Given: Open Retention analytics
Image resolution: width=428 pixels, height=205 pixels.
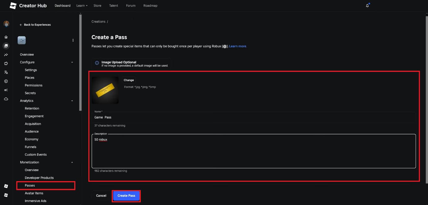Looking at the screenshot, I should tap(32, 109).
